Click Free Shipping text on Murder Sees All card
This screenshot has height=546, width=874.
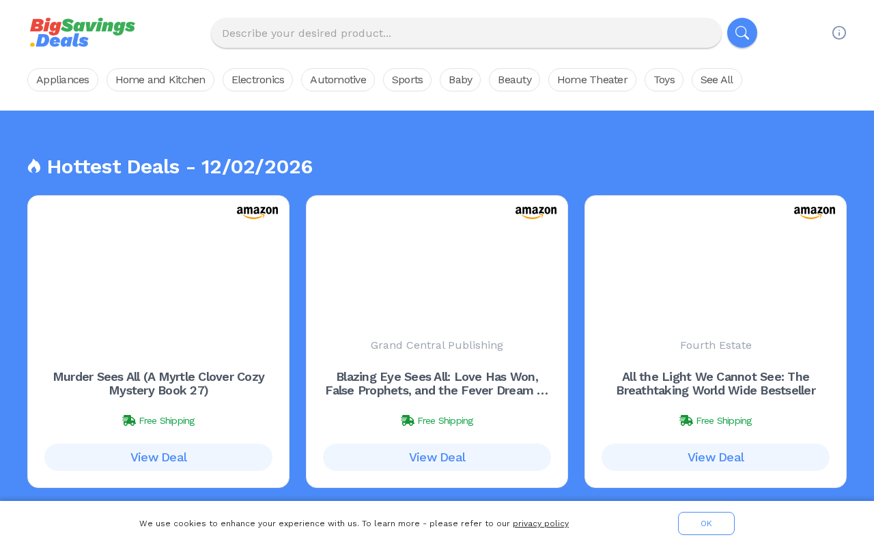167,420
